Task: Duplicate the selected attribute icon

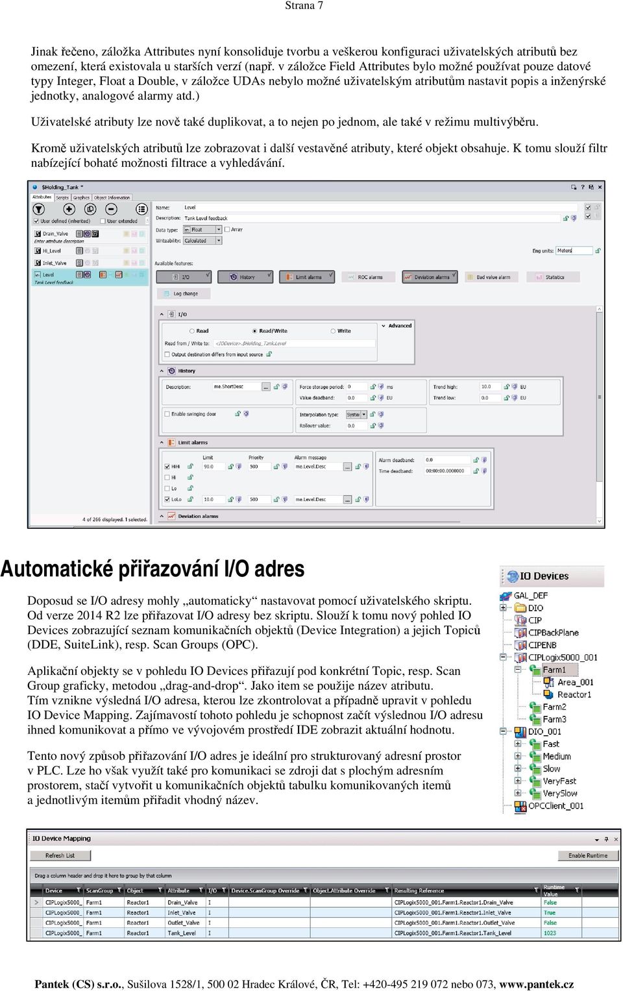Action: pyautogui.click(x=90, y=209)
